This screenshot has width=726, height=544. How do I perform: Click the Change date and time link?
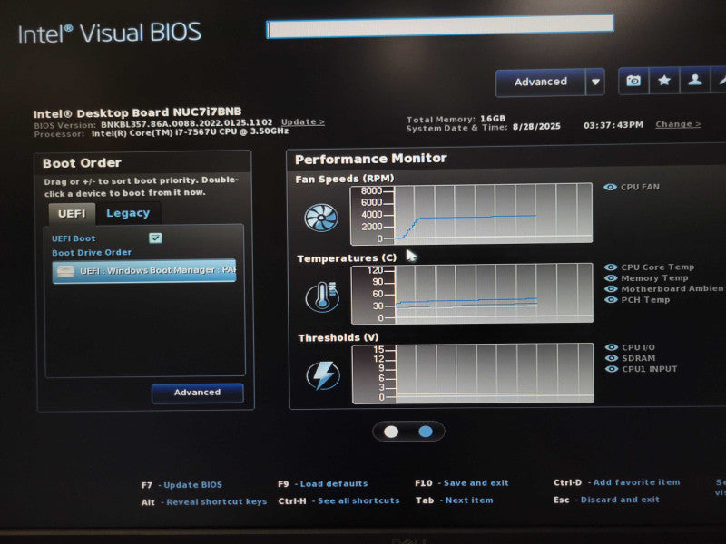pos(678,124)
